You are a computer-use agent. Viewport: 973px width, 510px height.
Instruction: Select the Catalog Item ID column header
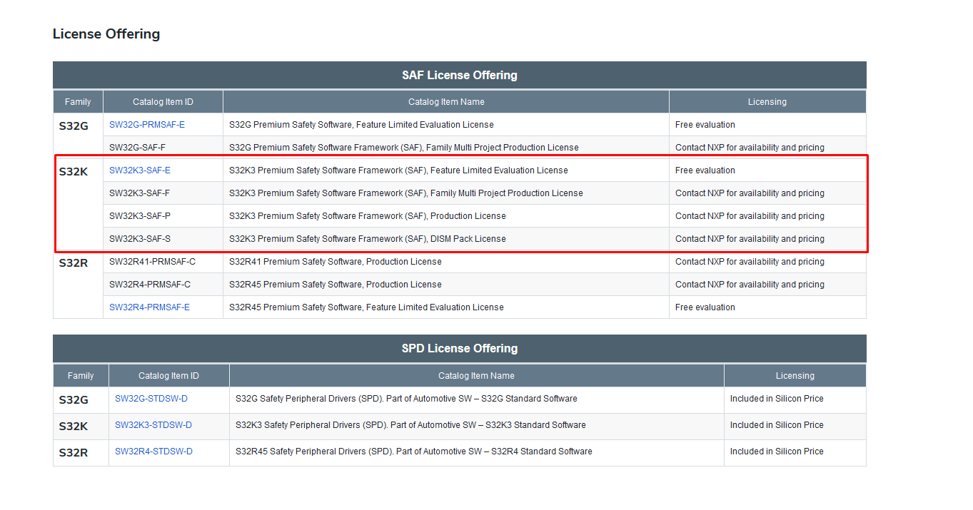163,101
